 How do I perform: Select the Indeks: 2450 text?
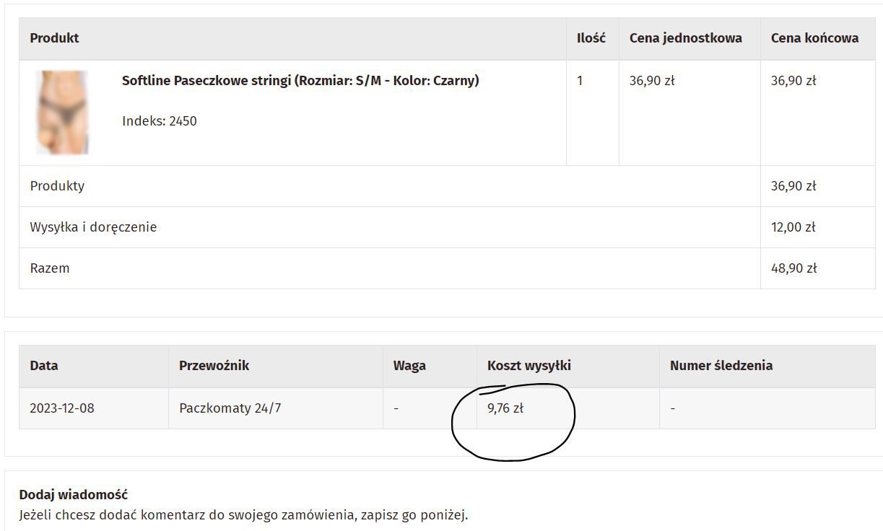click(160, 120)
